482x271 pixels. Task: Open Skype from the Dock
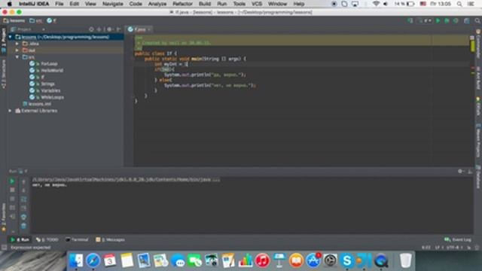point(347,260)
